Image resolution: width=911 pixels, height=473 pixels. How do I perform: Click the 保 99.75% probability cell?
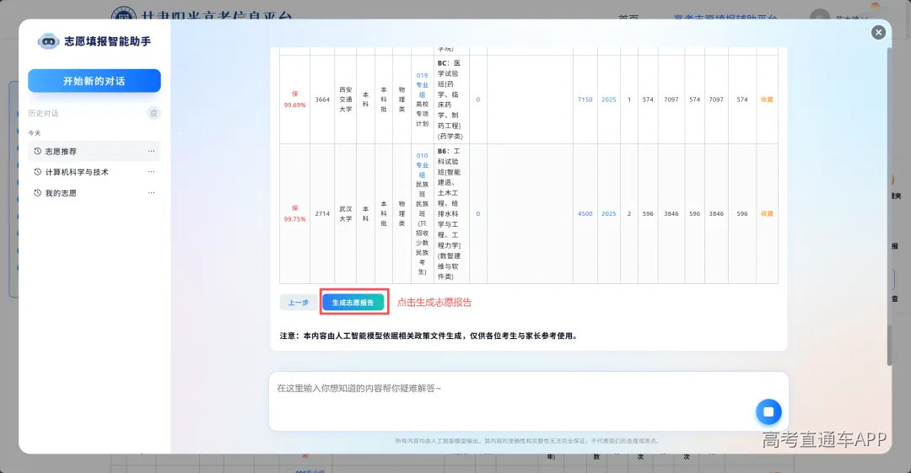[294, 214]
